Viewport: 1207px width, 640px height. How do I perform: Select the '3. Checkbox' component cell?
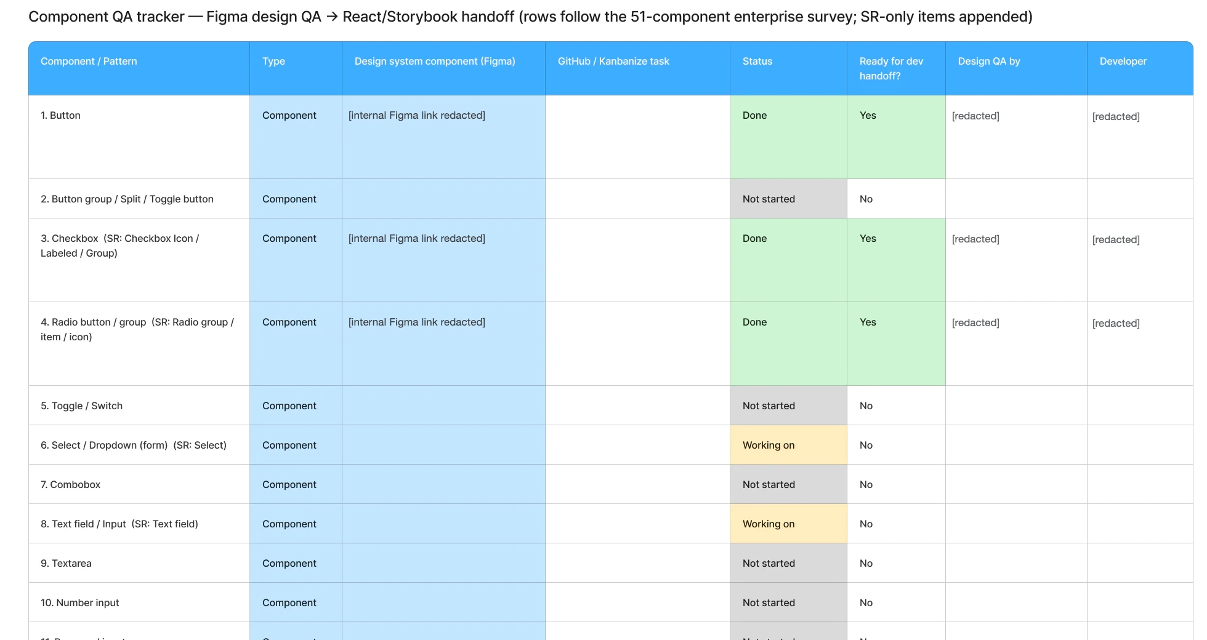click(139, 260)
